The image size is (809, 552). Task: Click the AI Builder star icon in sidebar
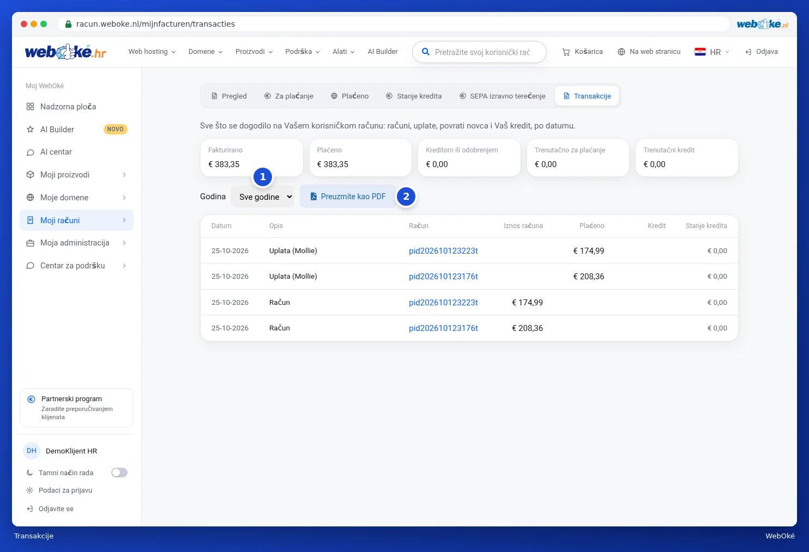[x=31, y=130]
